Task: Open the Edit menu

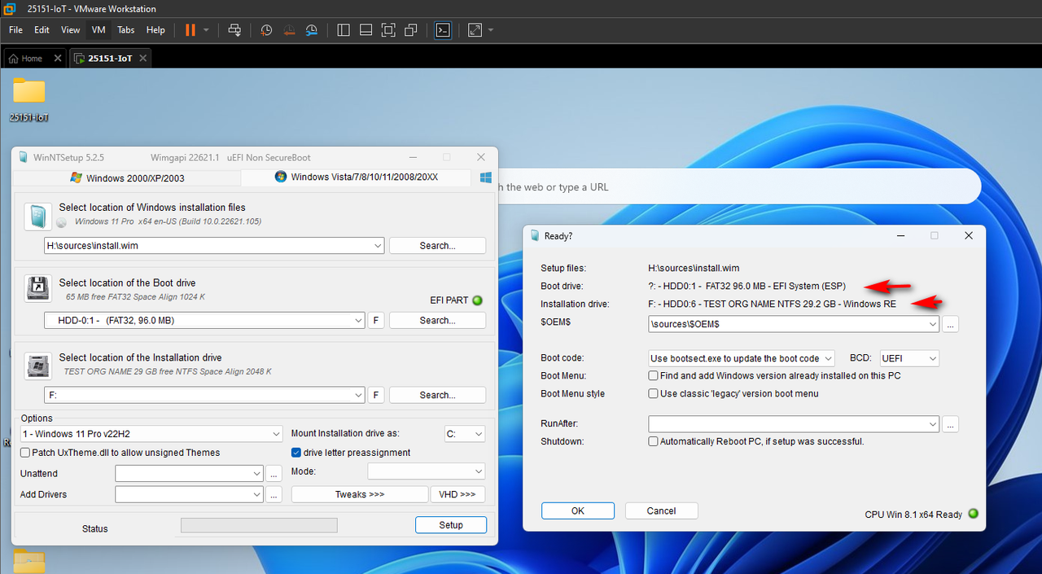Action: click(42, 30)
